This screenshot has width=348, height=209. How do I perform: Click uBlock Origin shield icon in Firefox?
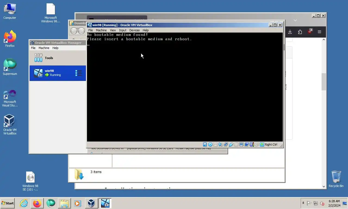(310, 32)
